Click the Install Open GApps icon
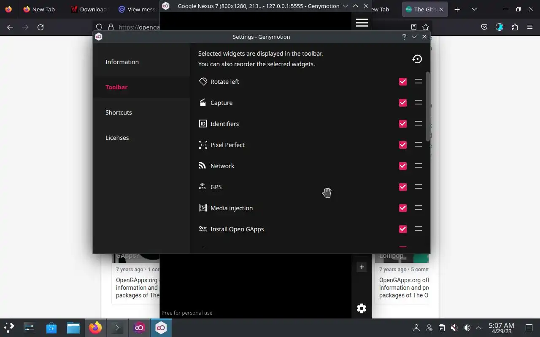Screen dimensions: 540x337 pyautogui.click(x=203, y=229)
